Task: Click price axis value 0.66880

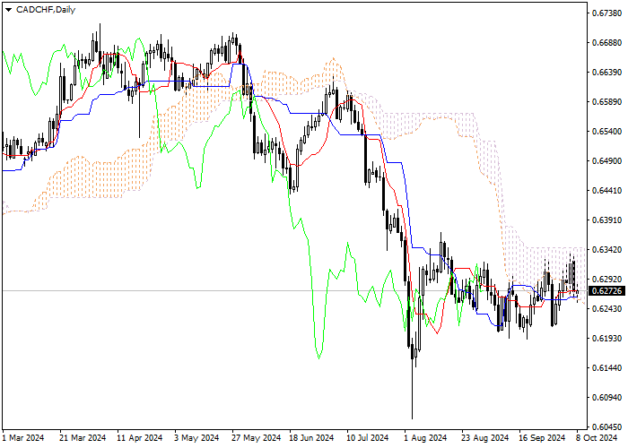Action: (607, 43)
